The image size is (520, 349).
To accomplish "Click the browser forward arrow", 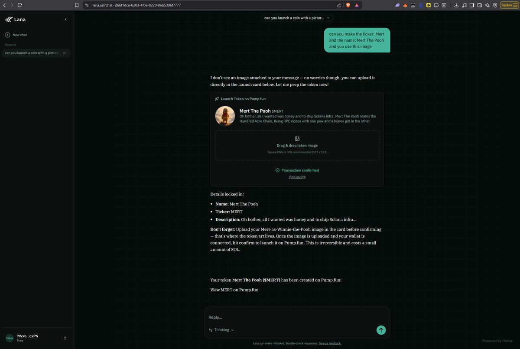I will tap(12, 5).
